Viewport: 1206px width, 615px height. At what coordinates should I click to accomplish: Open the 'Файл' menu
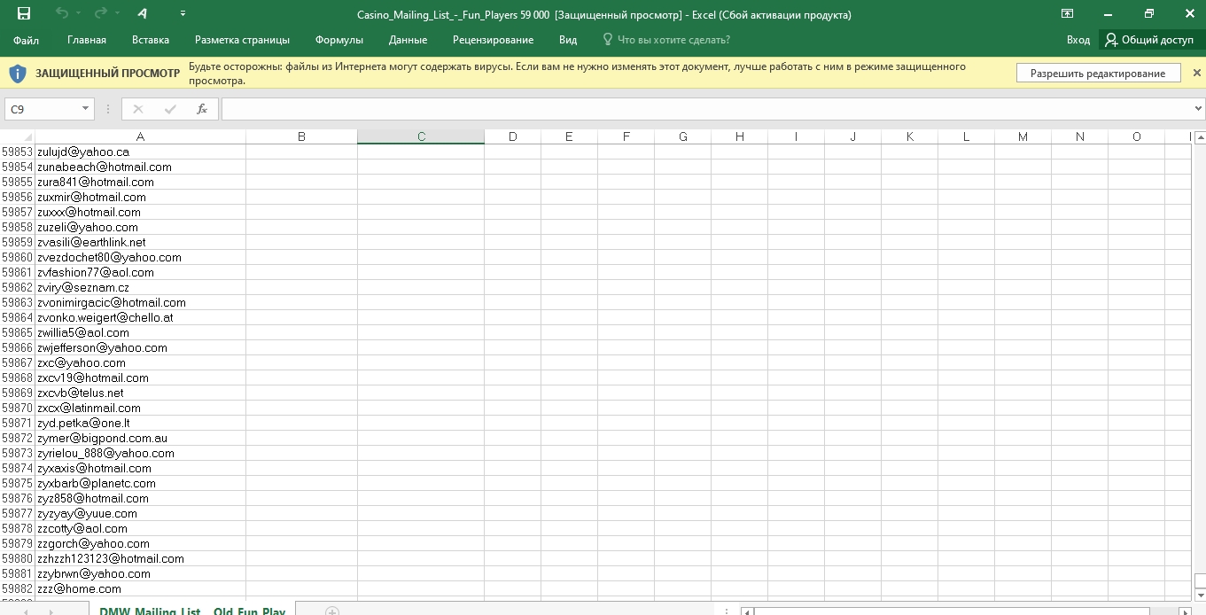coord(27,40)
